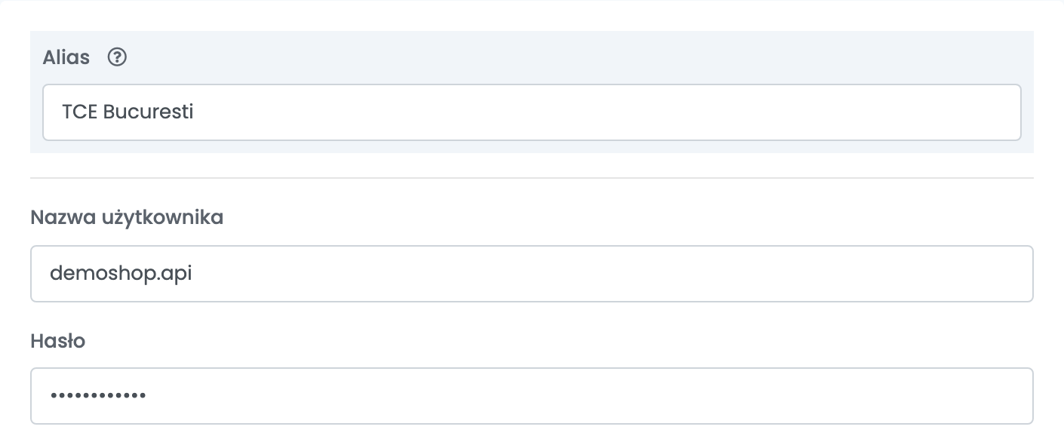Focus the Hasło password field
1064x445 pixels.
532,396
